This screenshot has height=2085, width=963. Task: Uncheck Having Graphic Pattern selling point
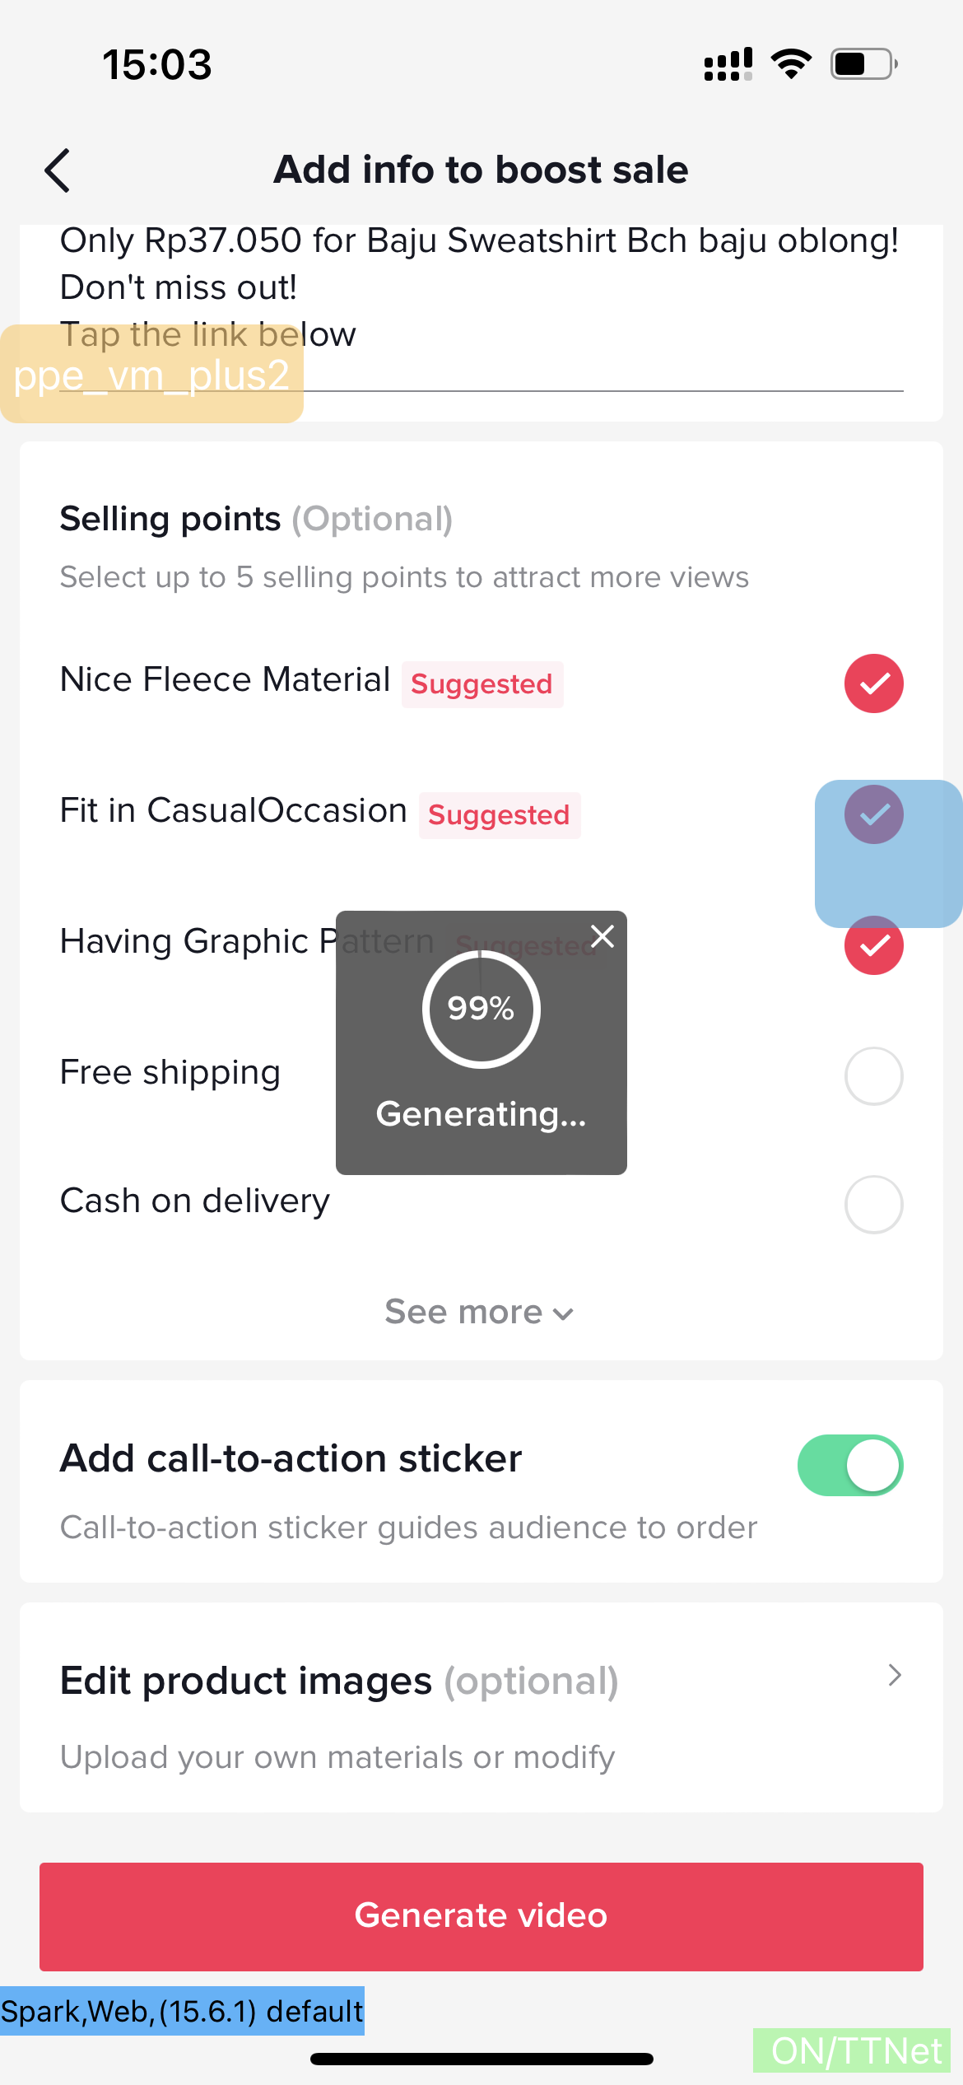point(873,945)
